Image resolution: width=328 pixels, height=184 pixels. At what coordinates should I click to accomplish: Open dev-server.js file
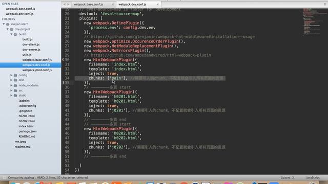[31, 50]
